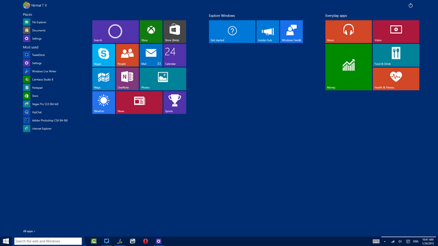Switch the ENG input language
This screenshot has height=246, width=438.
[x=415, y=241]
